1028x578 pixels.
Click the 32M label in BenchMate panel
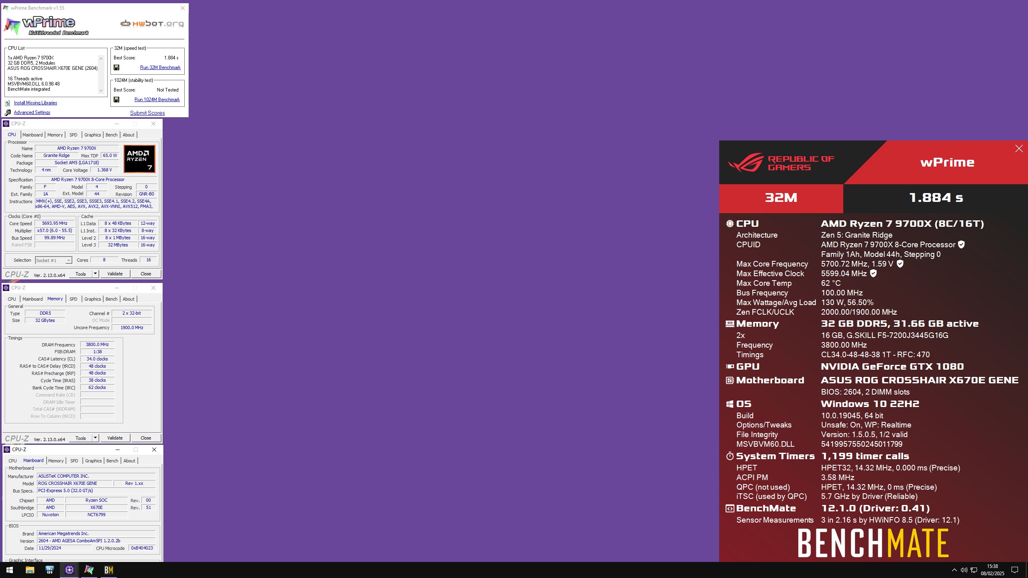(x=781, y=197)
